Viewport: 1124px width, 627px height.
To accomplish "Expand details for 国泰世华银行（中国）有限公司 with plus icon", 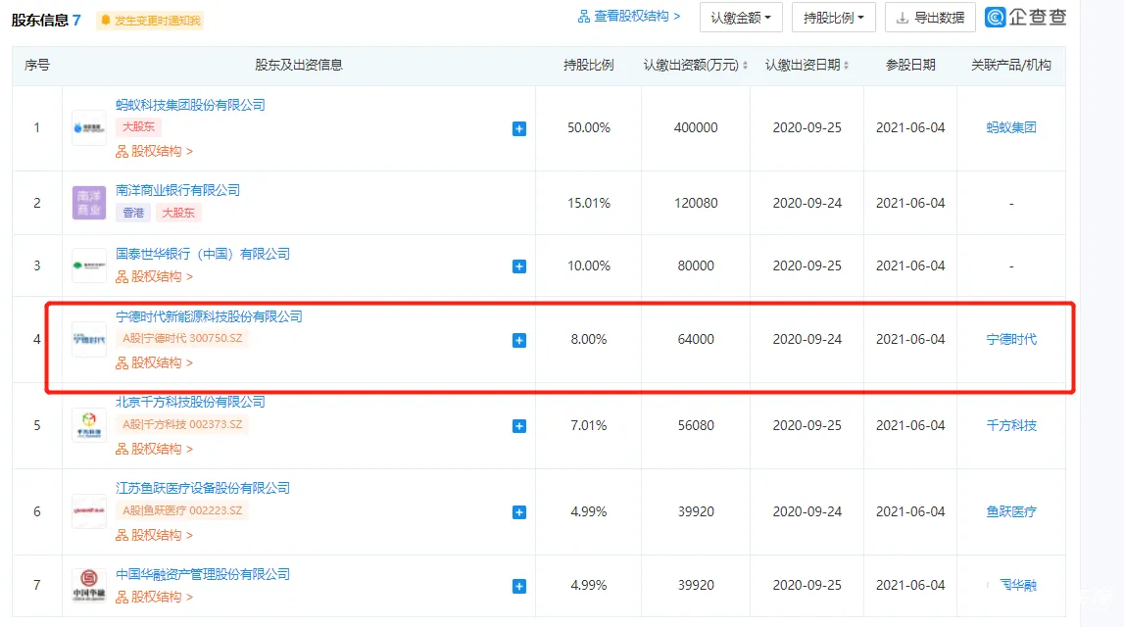I will (519, 266).
